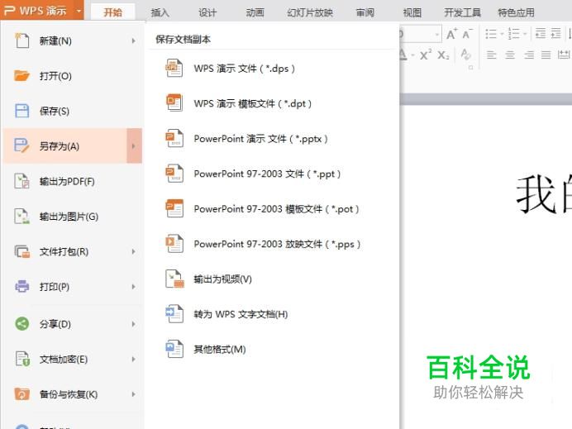Click the Save floppy disk icon
The width and height of the screenshot is (572, 429).
click(x=21, y=111)
